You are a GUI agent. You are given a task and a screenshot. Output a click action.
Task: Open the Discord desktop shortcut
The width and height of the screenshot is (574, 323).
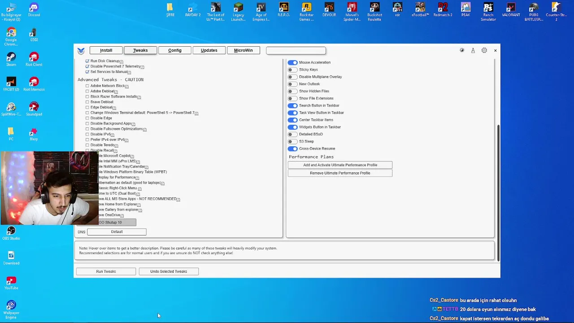34,10
